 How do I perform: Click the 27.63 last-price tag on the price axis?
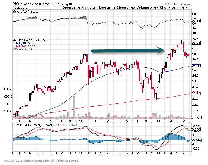pos(196,43)
